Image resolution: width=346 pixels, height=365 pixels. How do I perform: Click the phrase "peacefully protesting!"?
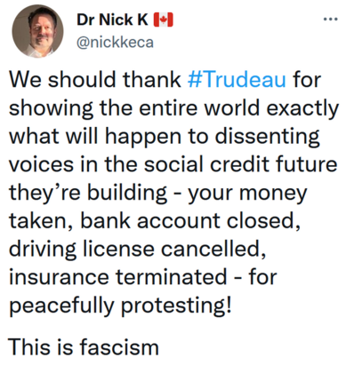120,305
